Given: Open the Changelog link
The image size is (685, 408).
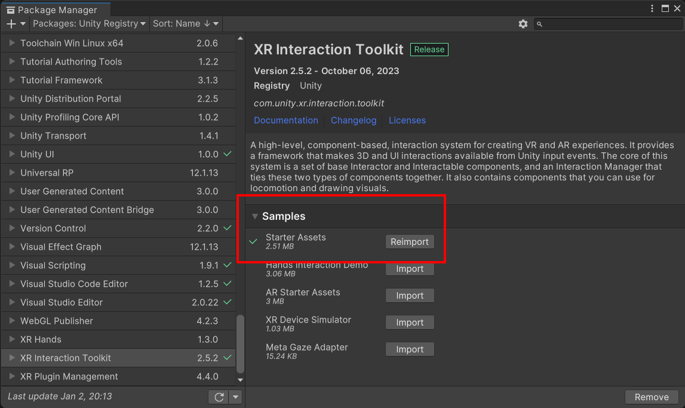Looking at the screenshot, I should pos(354,120).
